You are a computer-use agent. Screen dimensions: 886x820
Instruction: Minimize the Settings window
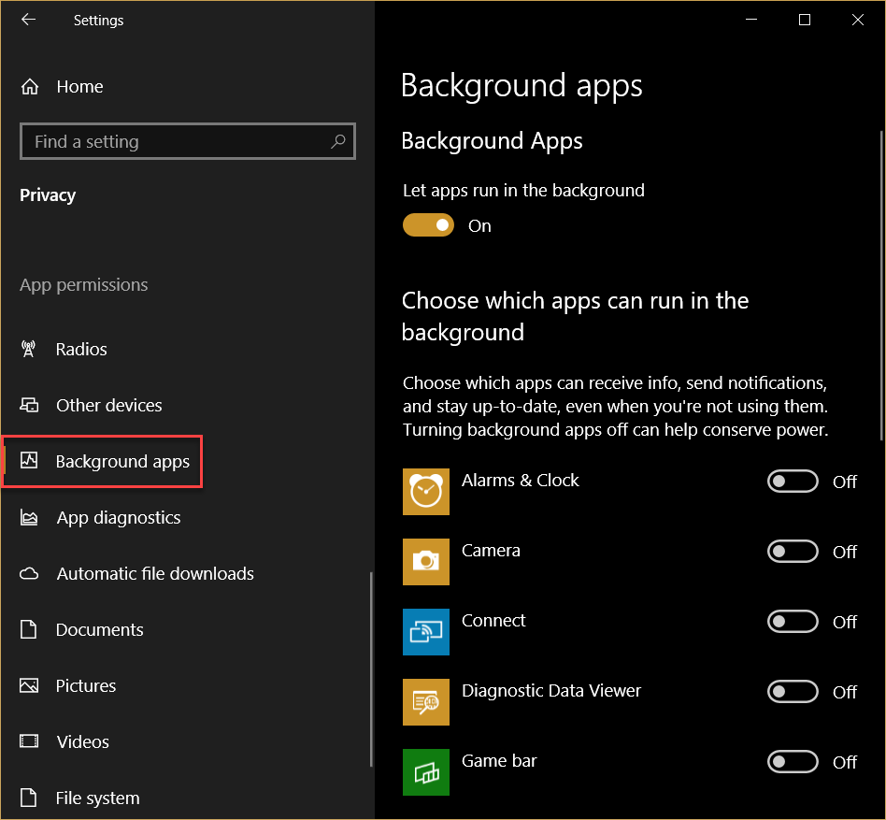click(751, 20)
